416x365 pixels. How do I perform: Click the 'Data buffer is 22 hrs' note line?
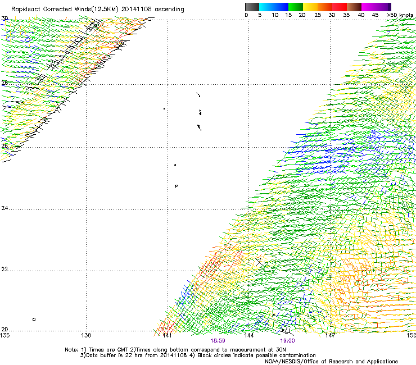click(198, 355)
